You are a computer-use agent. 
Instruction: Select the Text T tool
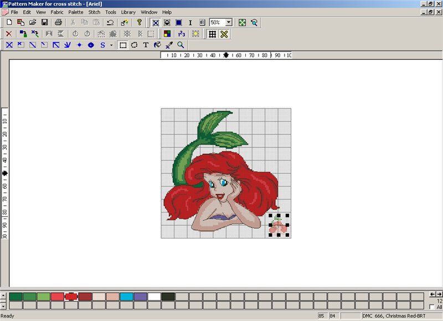[146, 45]
